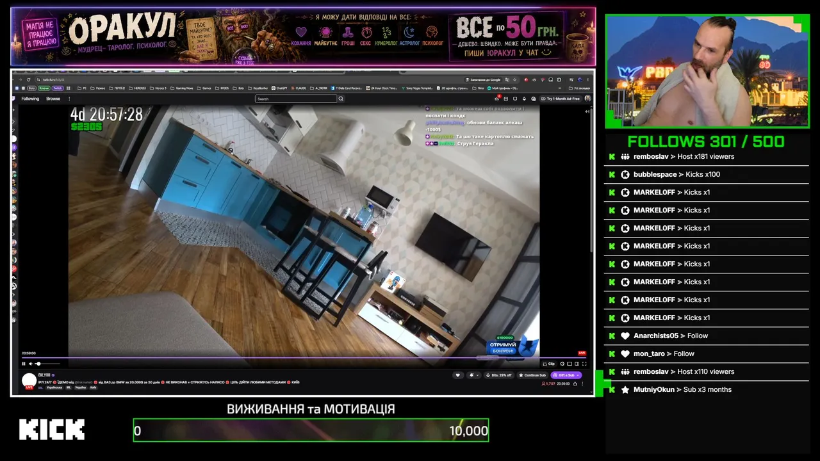Select the FOLLOWS 301 / 500 counter
Screen dimensions: 820x461
[x=706, y=142]
